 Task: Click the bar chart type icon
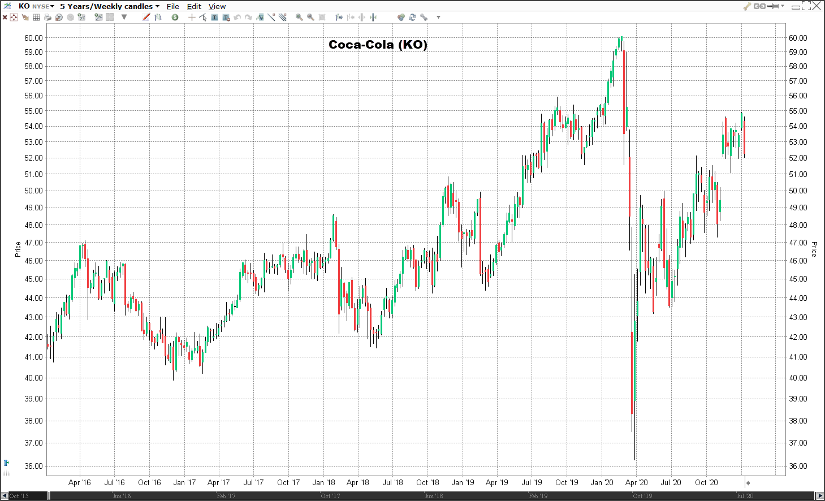click(158, 17)
